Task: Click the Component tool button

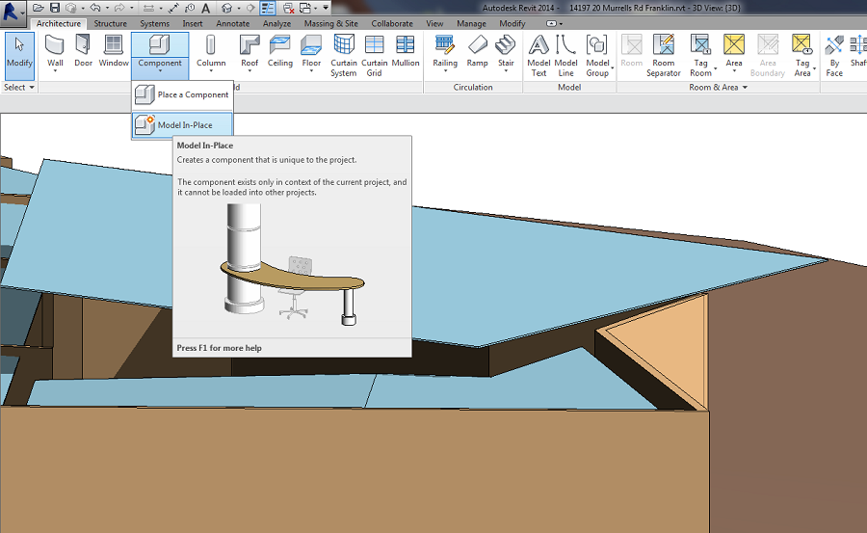Action: 160,54
